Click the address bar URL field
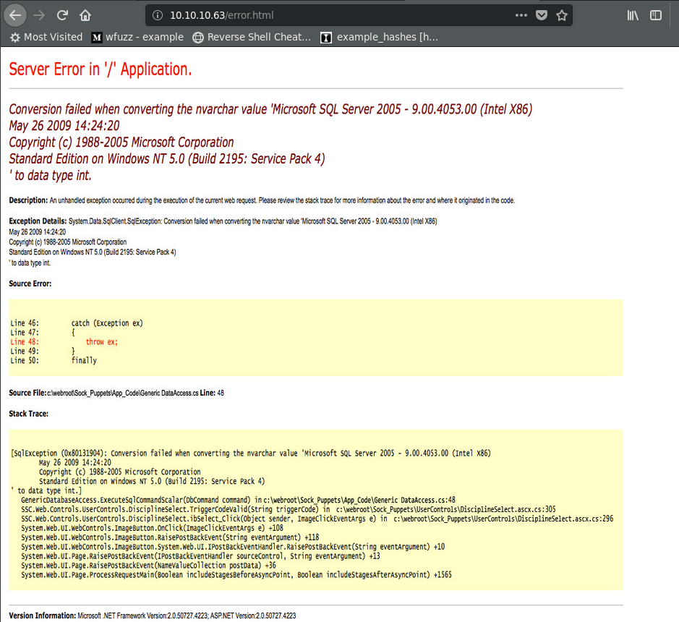The image size is (679, 622). (x=325, y=14)
